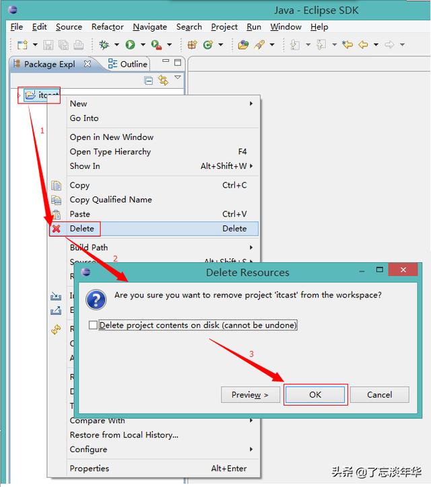Open the Refactor menu

107,27
